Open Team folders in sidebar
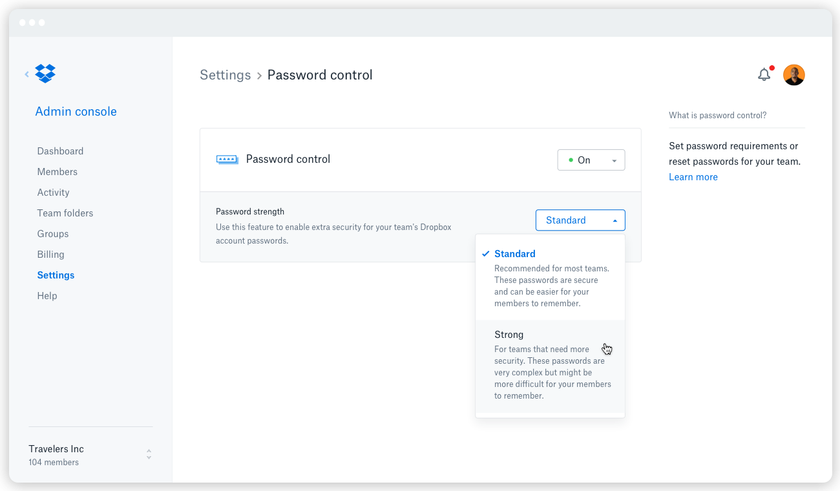This screenshot has width=840, height=491. [65, 213]
